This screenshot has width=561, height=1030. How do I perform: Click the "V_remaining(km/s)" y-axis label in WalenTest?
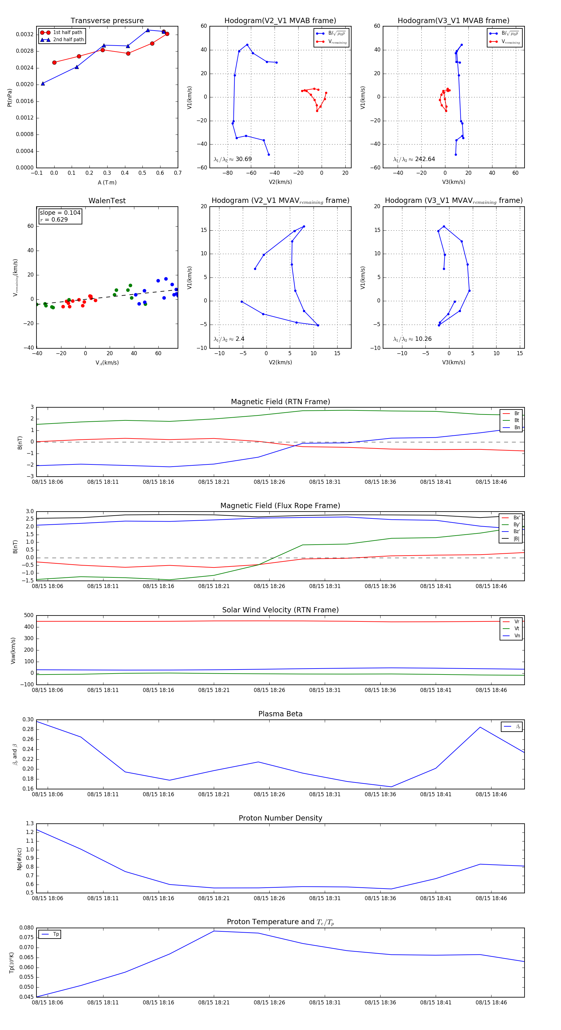[x=15, y=277]
